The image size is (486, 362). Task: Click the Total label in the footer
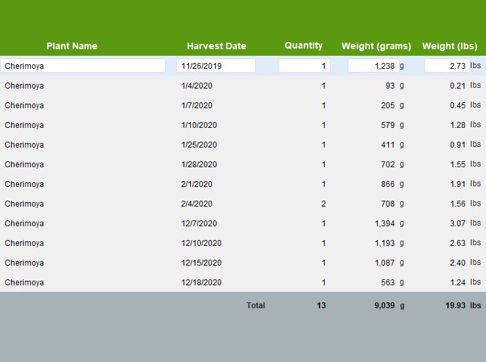click(256, 306)
